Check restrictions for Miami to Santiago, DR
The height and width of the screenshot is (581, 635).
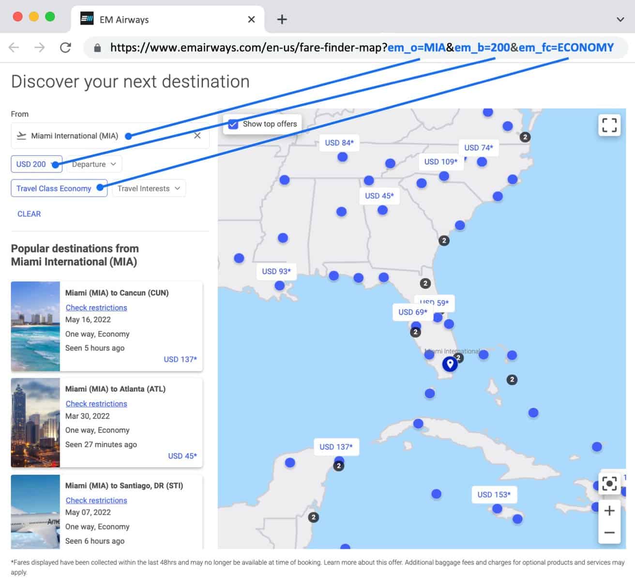coord(96,501)
